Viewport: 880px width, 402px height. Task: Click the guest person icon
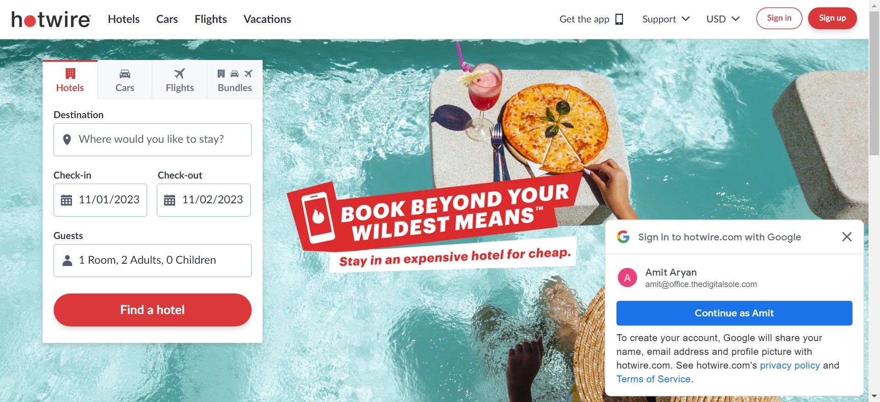click(x=67, y=261)
